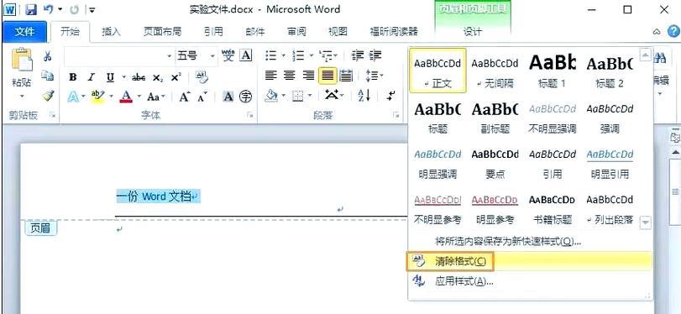
Task: Toggle center alignment
Action: tap(289, 76)
